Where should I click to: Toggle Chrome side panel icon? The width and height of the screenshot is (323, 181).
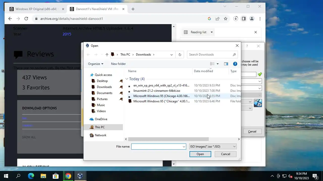[244, 19]
